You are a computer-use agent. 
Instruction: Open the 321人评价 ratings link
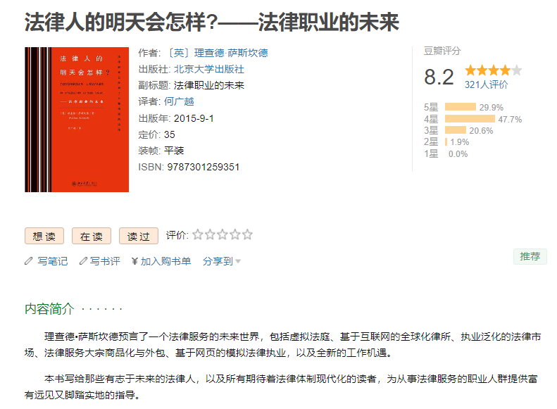click(x=487, y=84)
